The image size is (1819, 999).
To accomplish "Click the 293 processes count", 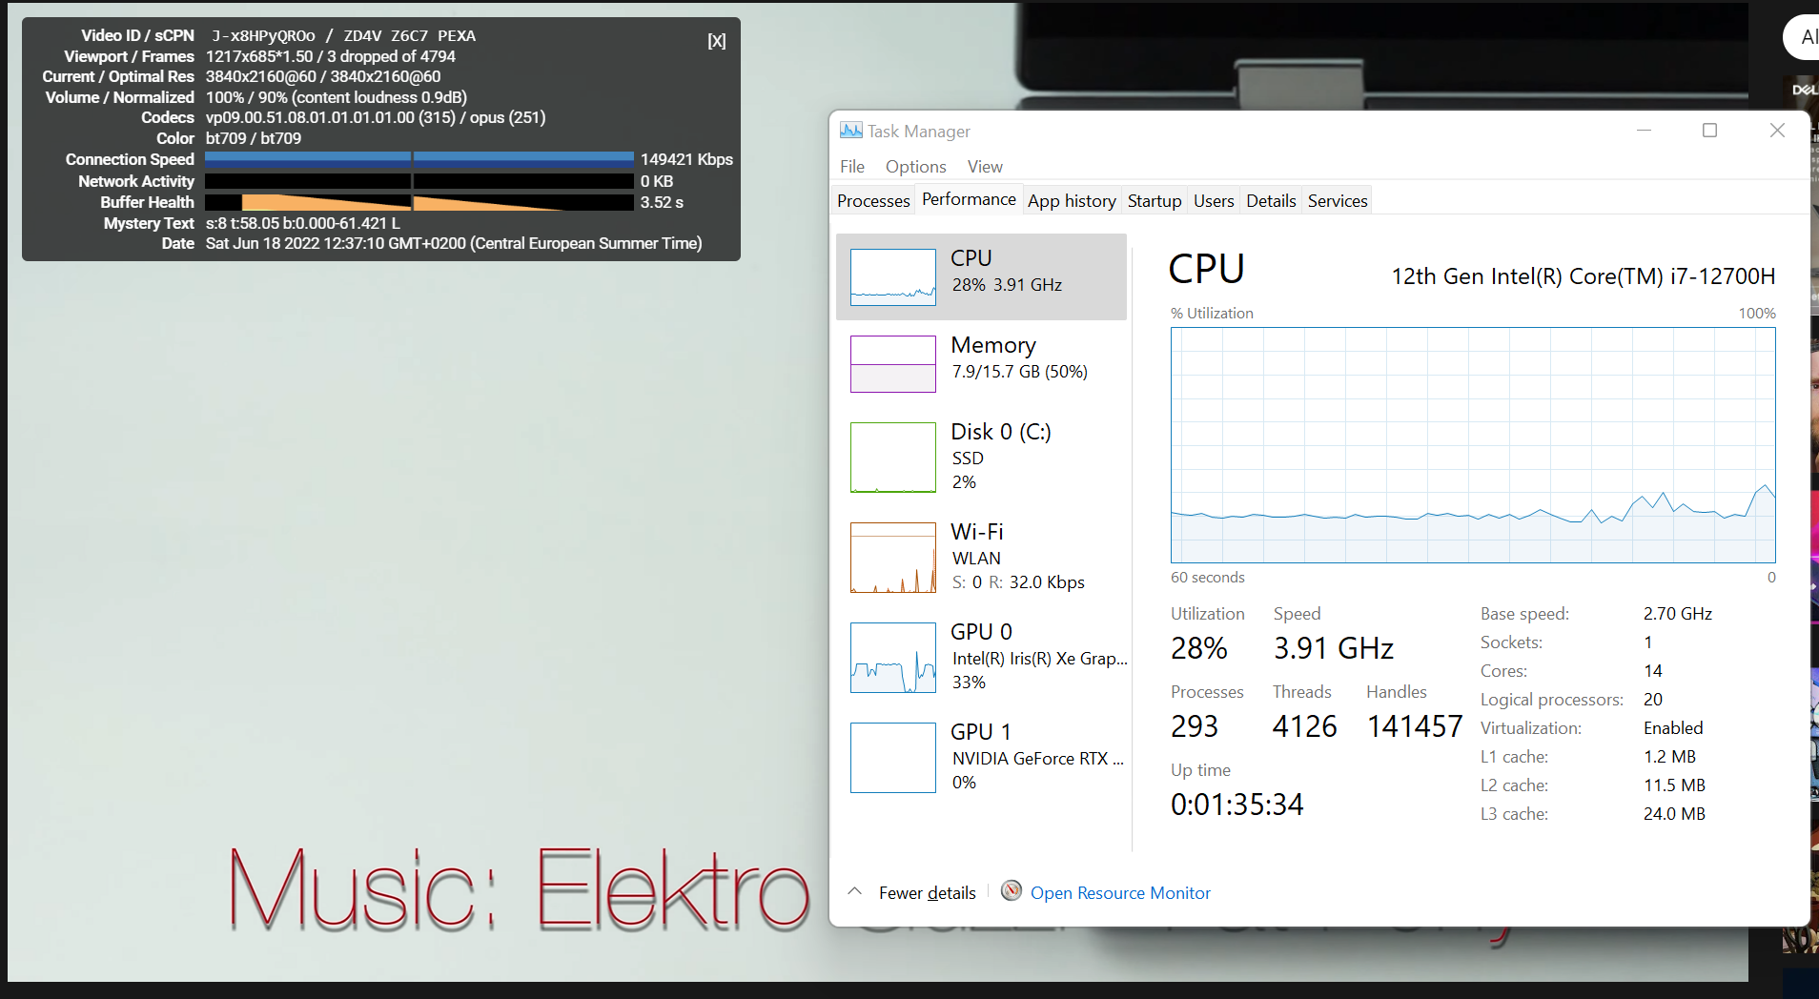I will point(1195,726).
